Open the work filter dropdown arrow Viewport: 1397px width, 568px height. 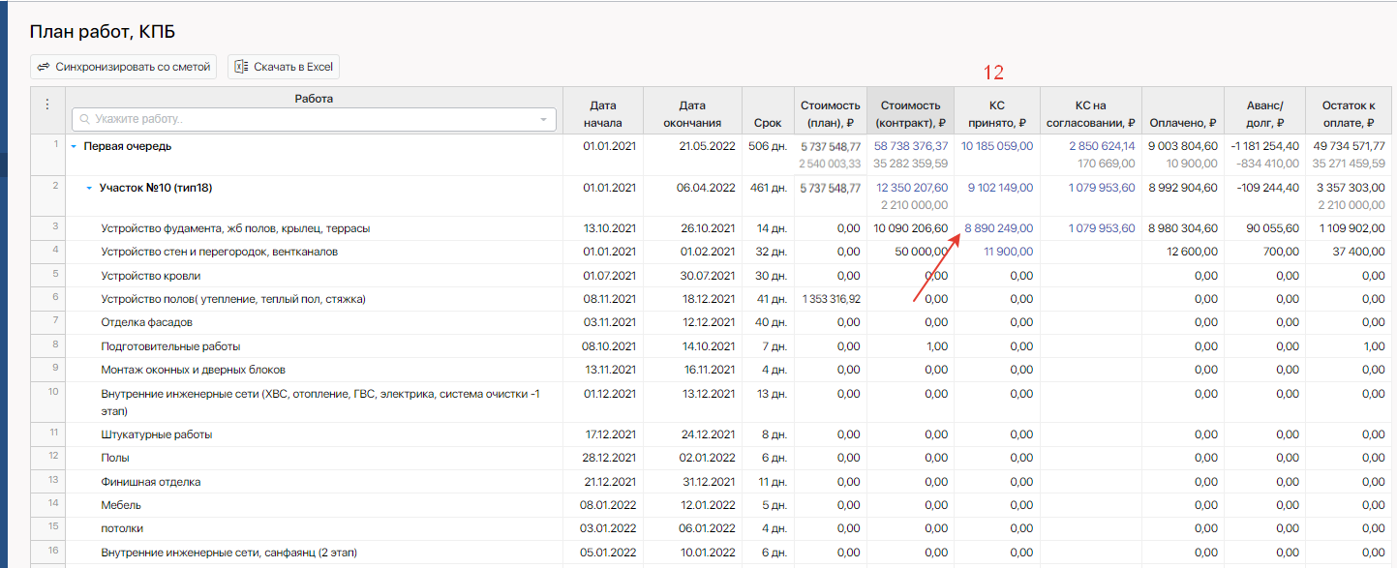click(x=543, y=120)
